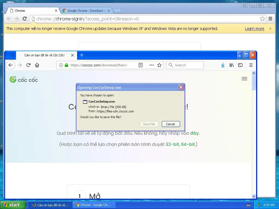Click Firefox forward arrow button
The width and height of the screenshot is (279, 209).
click(x=20, y=65)
